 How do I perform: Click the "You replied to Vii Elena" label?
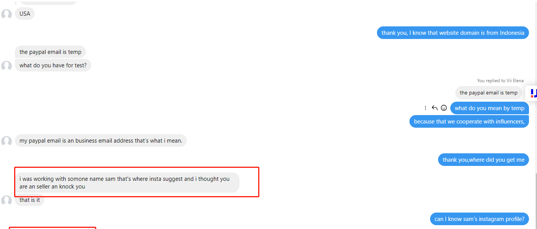pyautogui.click(x=500, y=81)
